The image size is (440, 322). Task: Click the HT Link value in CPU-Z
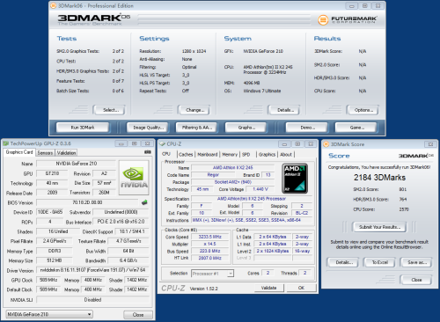pos(210,258)
